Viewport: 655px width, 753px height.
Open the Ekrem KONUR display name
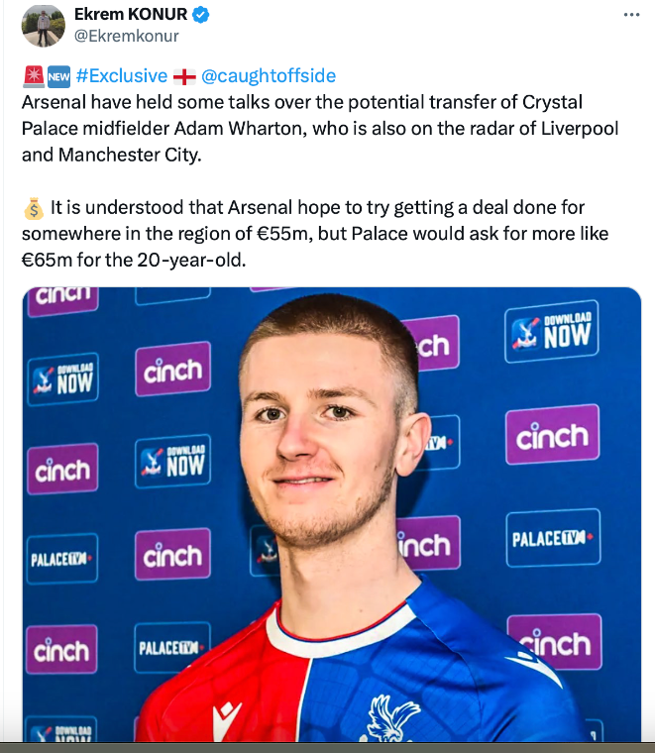tap(131, 15)
